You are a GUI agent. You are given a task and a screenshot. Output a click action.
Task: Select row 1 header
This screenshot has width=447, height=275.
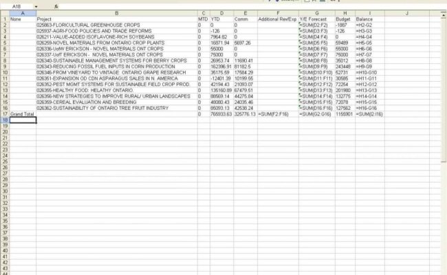pos(5,19)
